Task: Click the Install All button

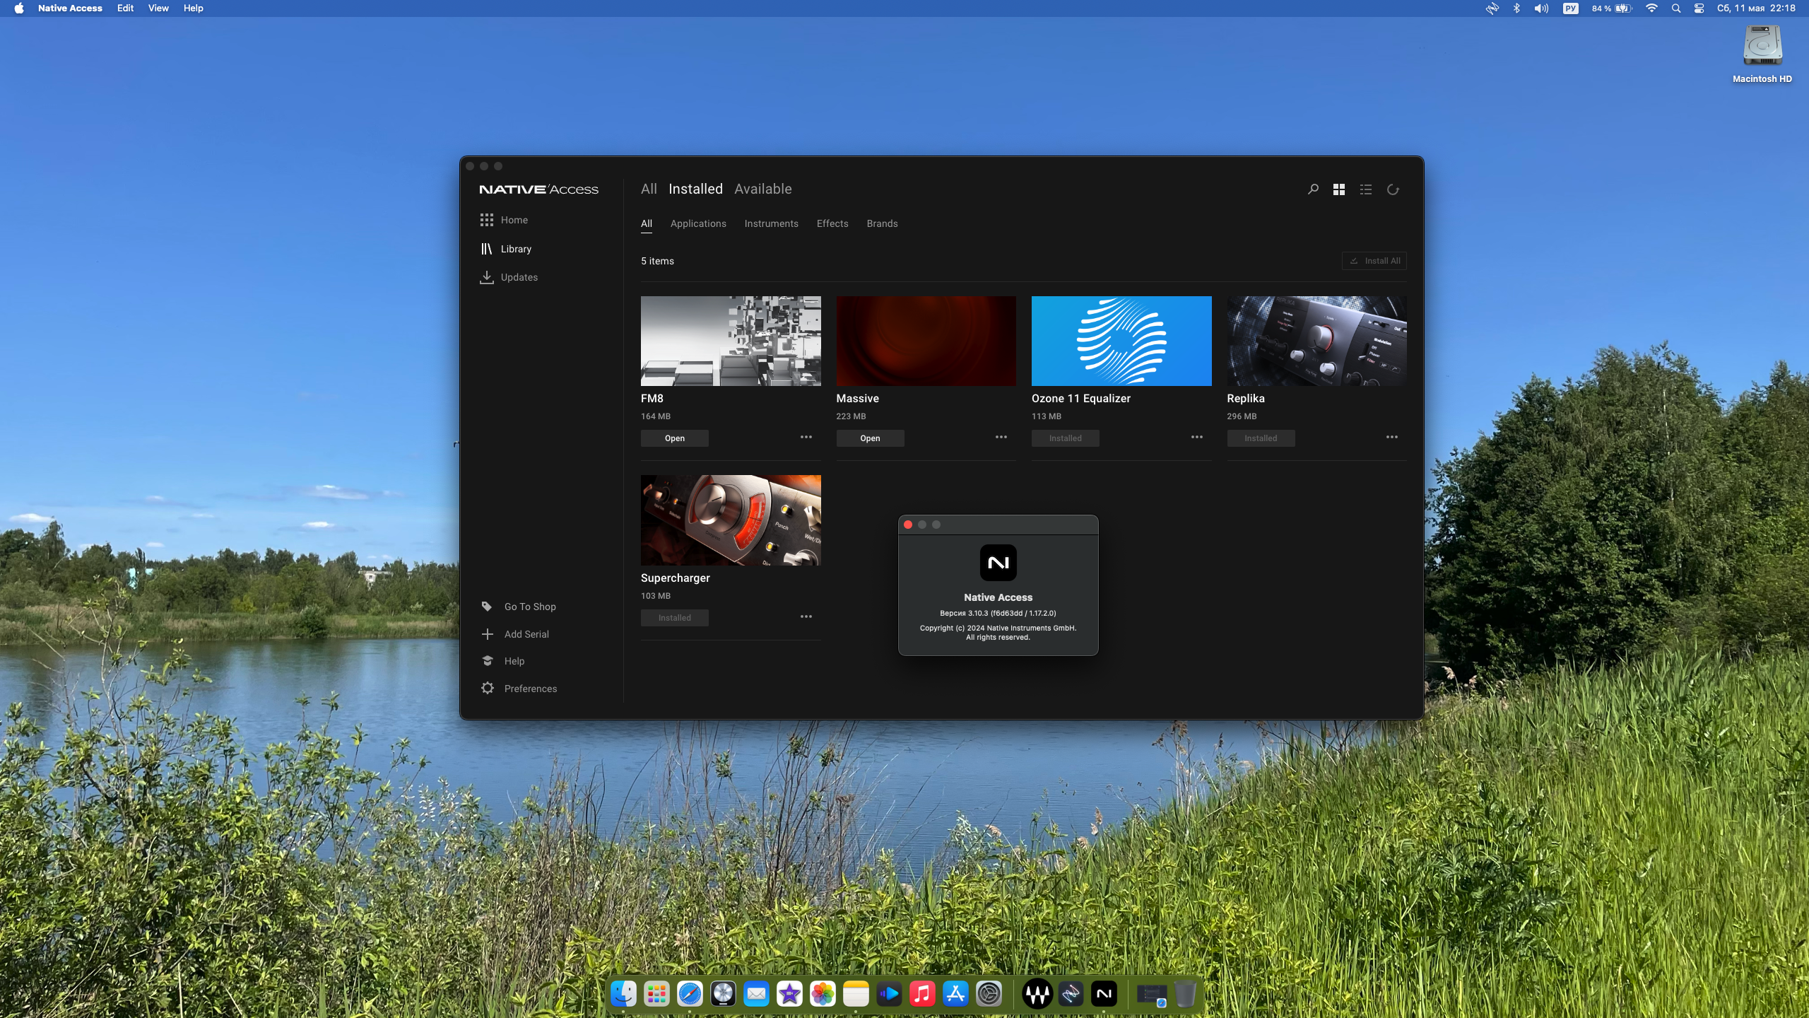Action: pyautogui.click(x=1374, y=261)
